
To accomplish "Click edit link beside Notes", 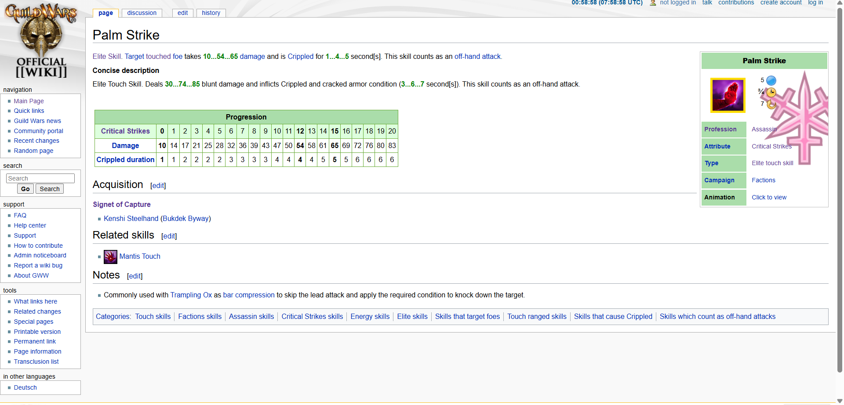I will point(135,276).
